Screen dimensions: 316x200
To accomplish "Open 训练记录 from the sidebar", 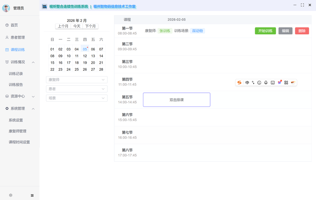I will click(x=16, y=73).
